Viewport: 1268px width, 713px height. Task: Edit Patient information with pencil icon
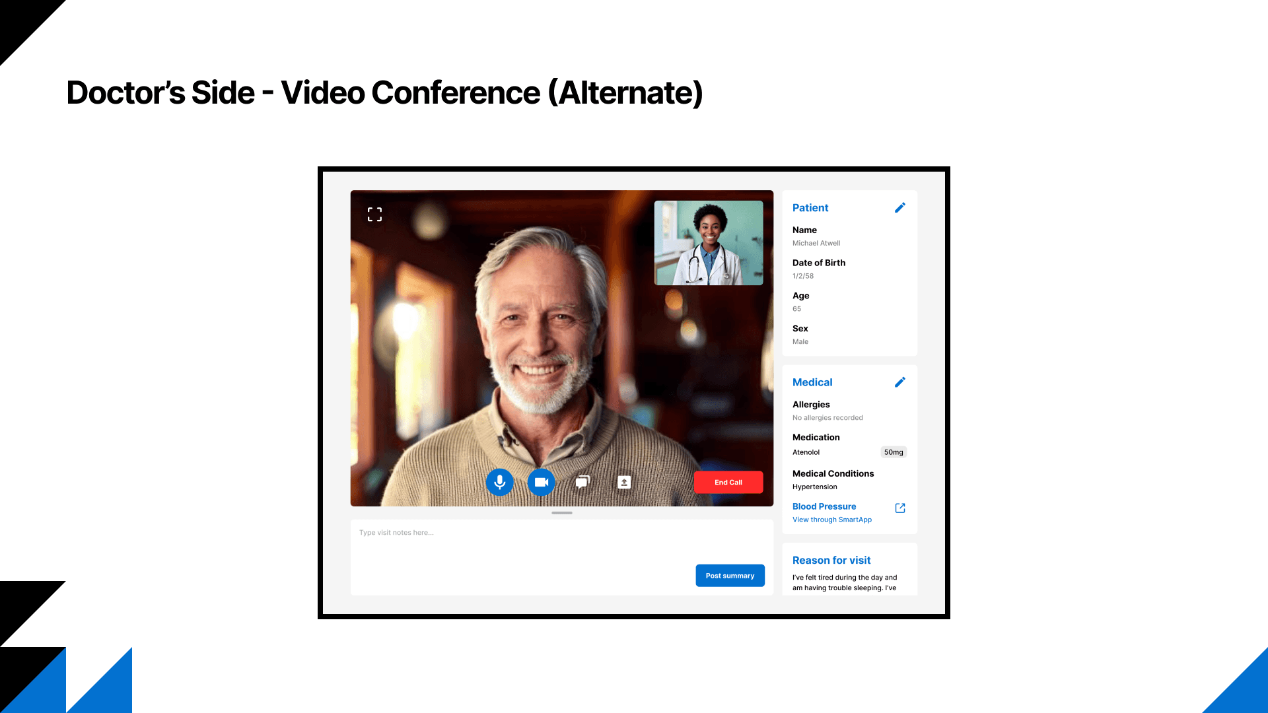click(899, 208)
